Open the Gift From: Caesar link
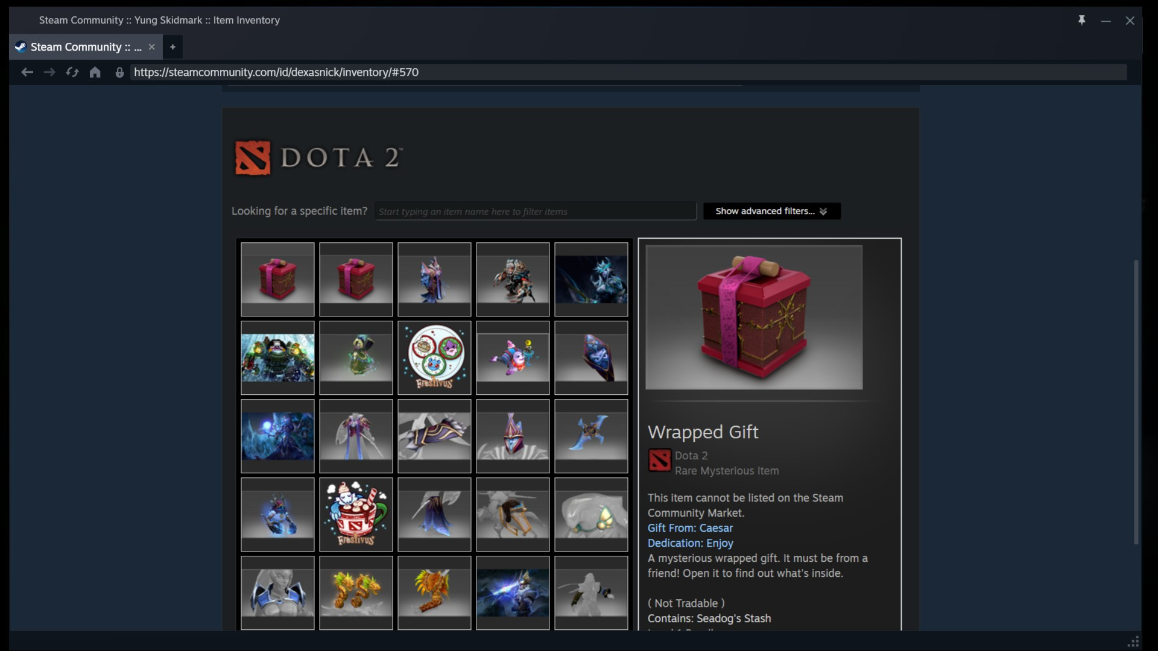 click(x=690, y=528)
